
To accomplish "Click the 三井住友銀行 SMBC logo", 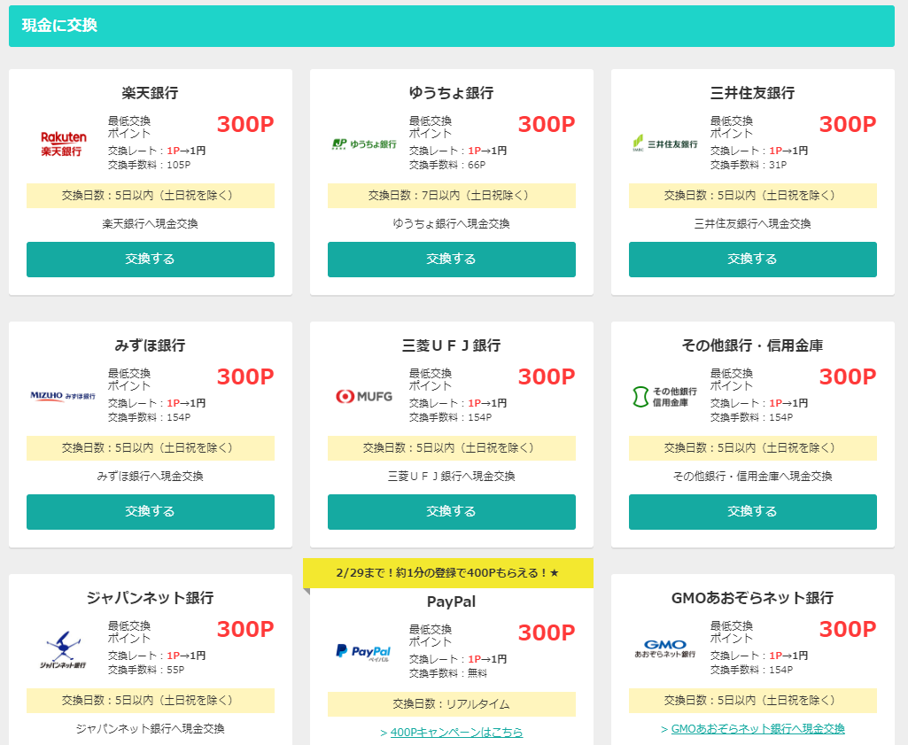I will pos(666,141).
